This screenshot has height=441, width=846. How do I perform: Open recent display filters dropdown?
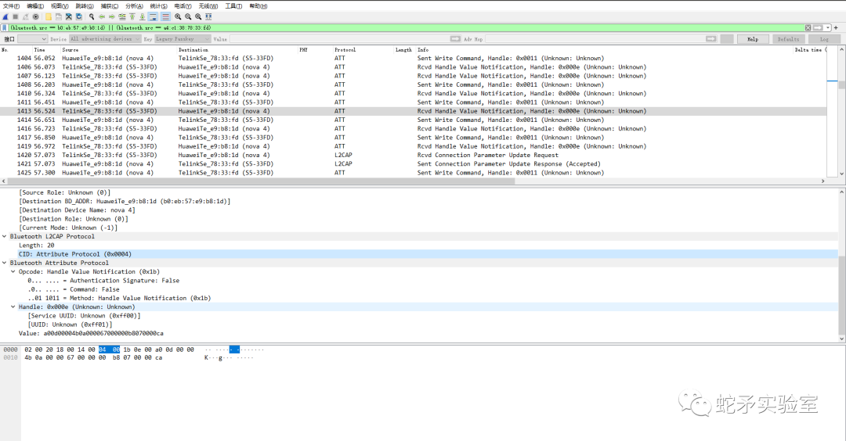pyautogui.click(x=828, y=27)
